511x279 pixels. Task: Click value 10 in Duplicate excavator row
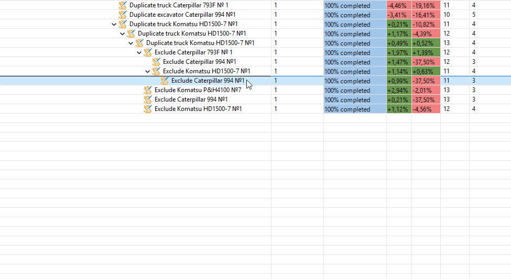click(447, 15)
